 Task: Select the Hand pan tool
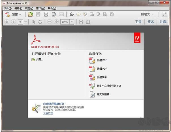pos(40,22)
